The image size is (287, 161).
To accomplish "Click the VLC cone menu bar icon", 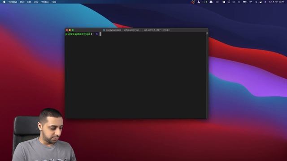I will point(199,2).
